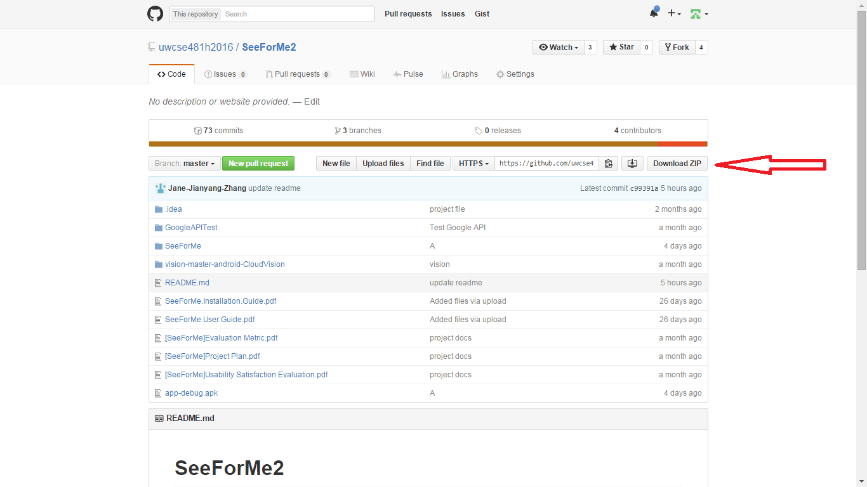867x487 pixels.
Task: Copy clone URL with clipboard icon
Action: (608, 164)
